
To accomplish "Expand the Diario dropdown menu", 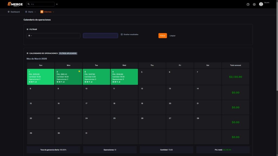I will [30, 12].
